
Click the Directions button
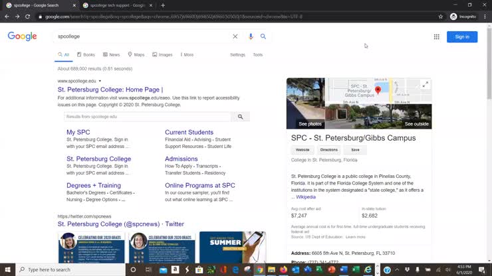328,150
